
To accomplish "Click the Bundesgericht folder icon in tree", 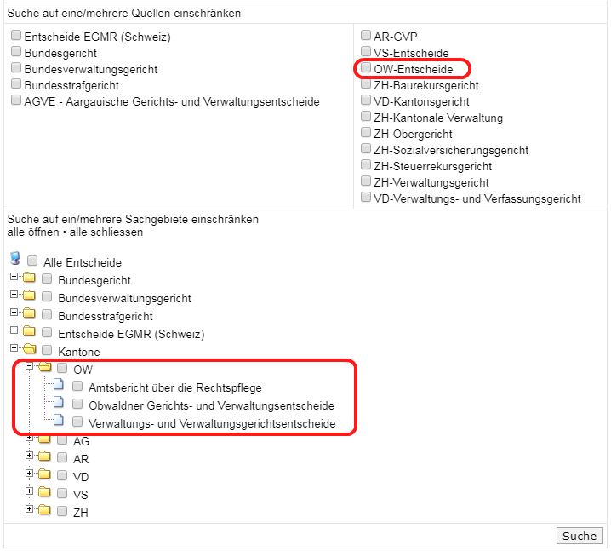I will coord(29,278).
